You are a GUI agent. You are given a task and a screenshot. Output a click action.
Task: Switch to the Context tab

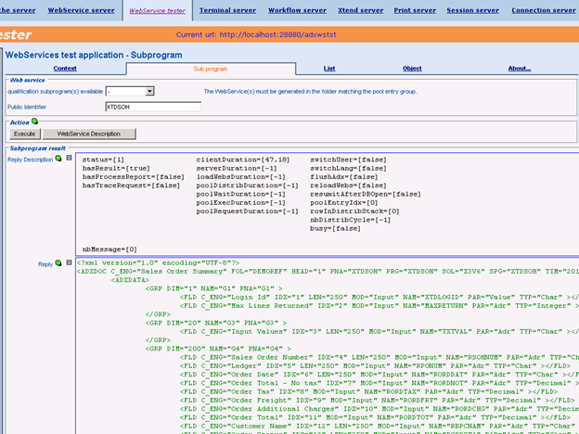pyautogui.click(x=65, y=69)
